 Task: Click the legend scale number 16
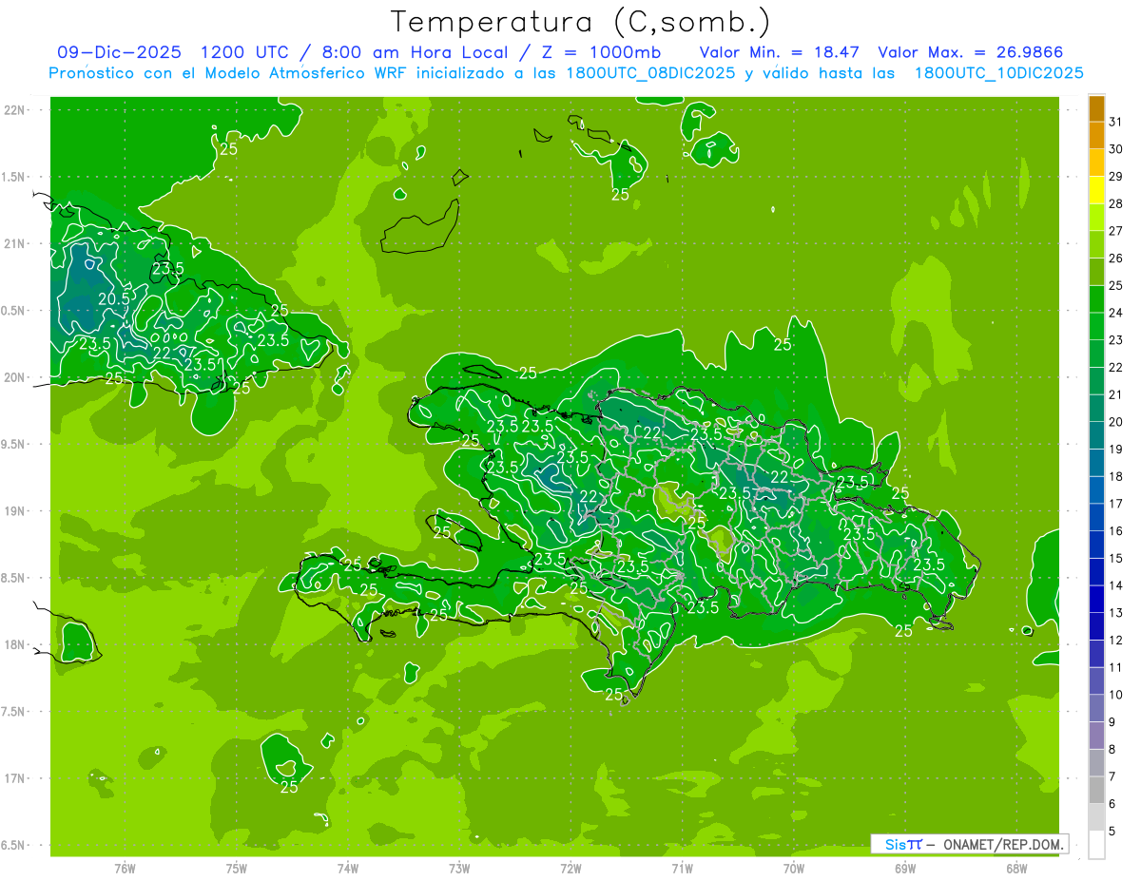point(1116,530)
